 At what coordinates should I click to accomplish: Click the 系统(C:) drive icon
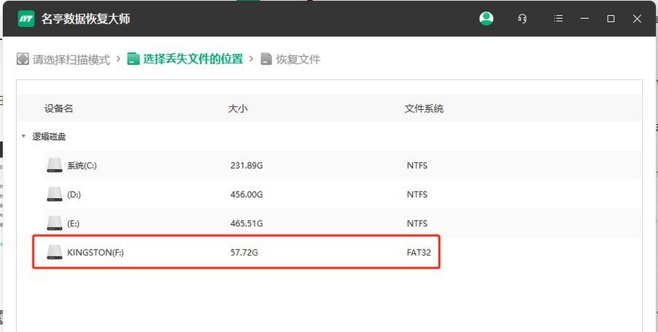(x=55, y=165)
